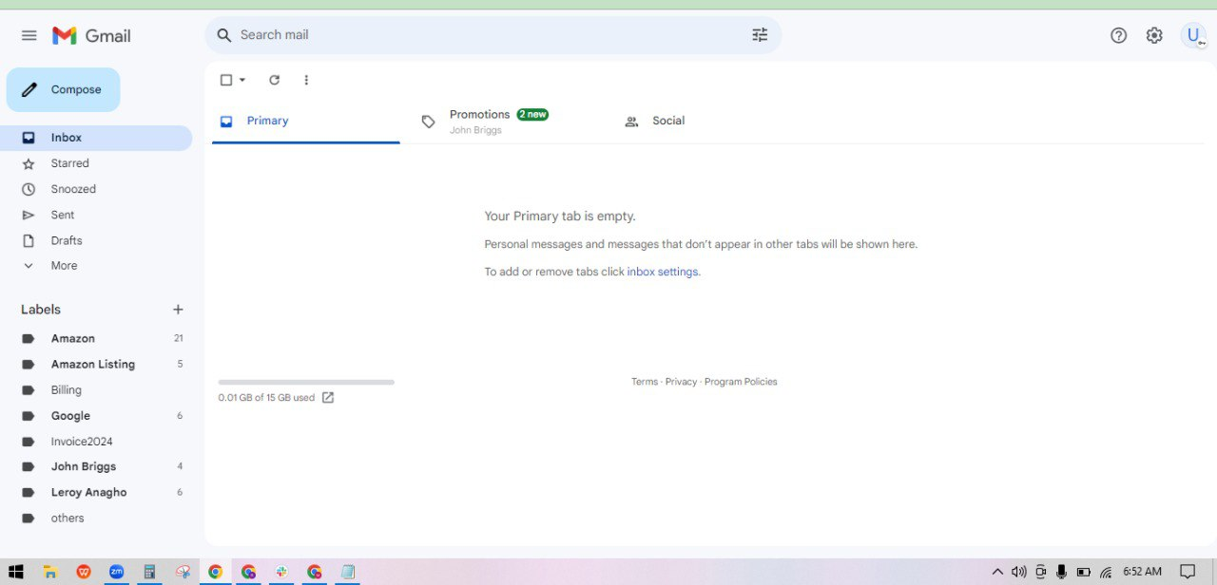Viewport: 1217px width, 585px height.
Task: Open the Program Policies link
Action: [741, 382]
